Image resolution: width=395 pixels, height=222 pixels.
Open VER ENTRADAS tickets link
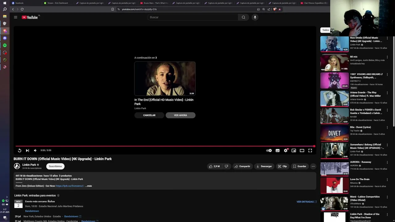coord(306,202)
